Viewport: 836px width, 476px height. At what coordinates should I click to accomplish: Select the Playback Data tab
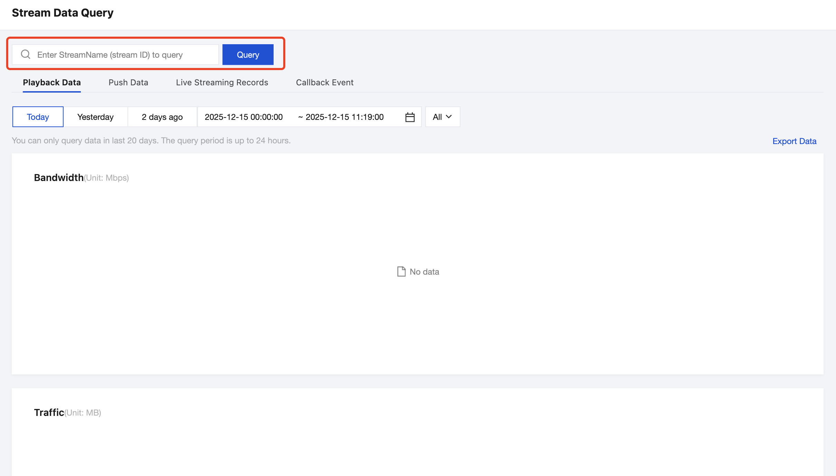click(x=52, y=83)
